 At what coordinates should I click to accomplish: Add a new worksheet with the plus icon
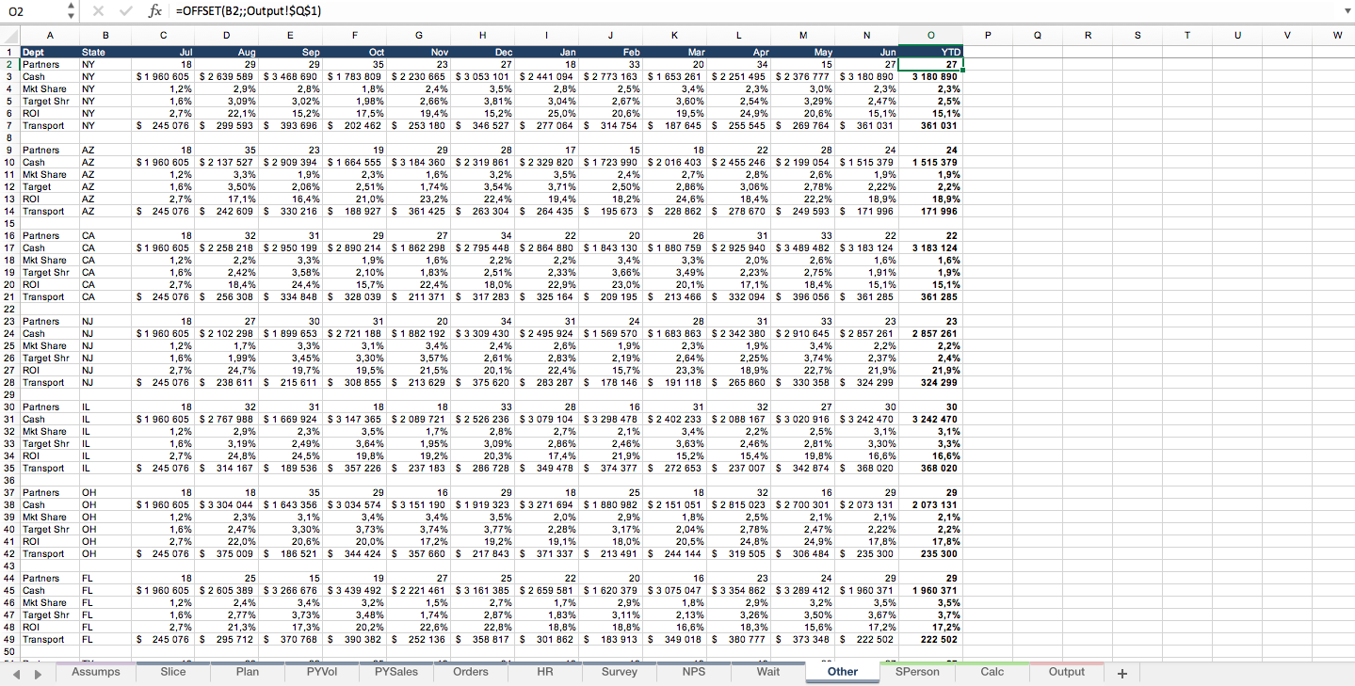click(1121, 672)
